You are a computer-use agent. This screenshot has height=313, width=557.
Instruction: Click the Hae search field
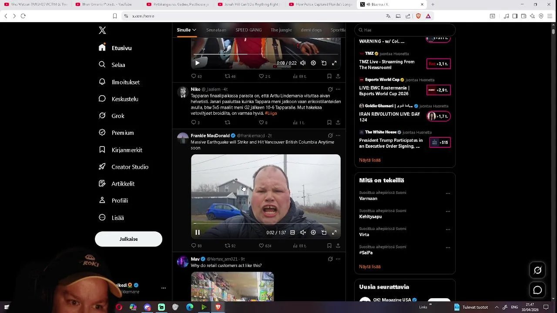(x=405, y=30)
